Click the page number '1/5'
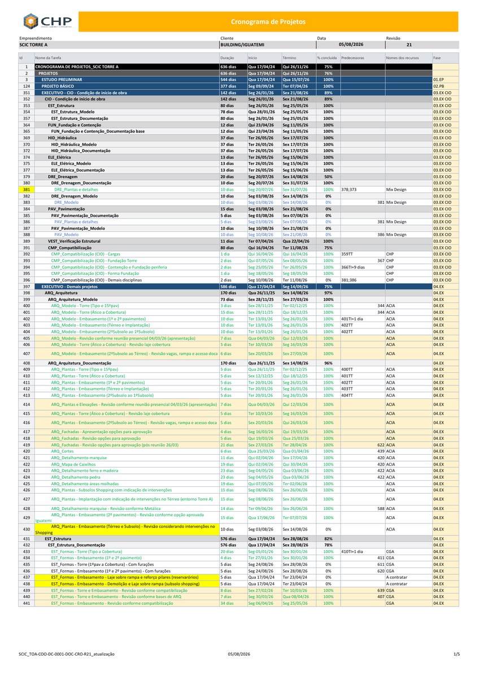 tap(457, 654)
